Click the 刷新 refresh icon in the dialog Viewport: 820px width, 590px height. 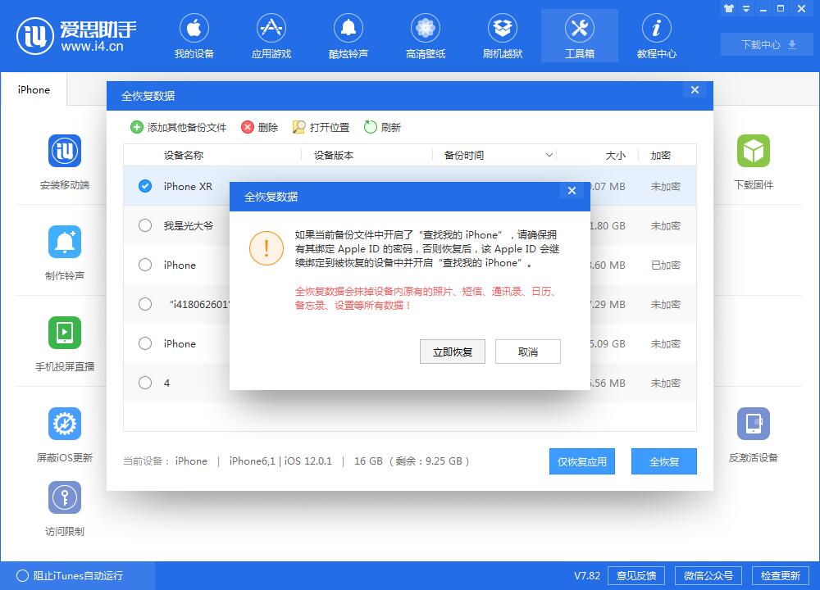click(369, 127)
